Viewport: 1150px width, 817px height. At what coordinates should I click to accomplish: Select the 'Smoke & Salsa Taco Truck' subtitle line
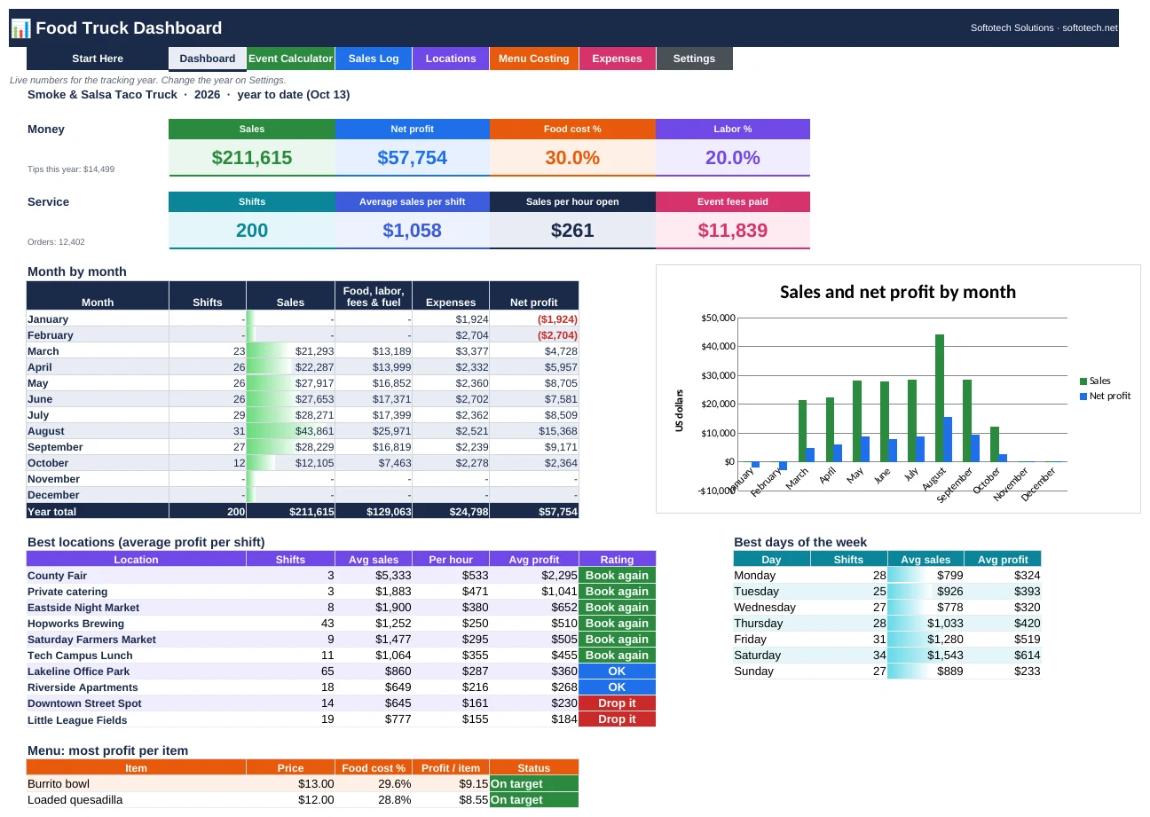189,95
